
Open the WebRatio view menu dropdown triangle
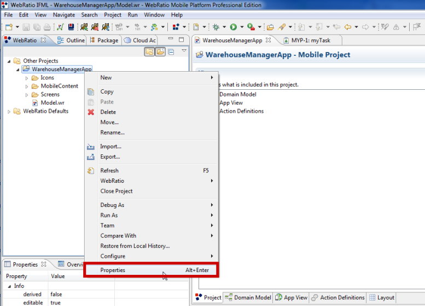coord(184,51)
